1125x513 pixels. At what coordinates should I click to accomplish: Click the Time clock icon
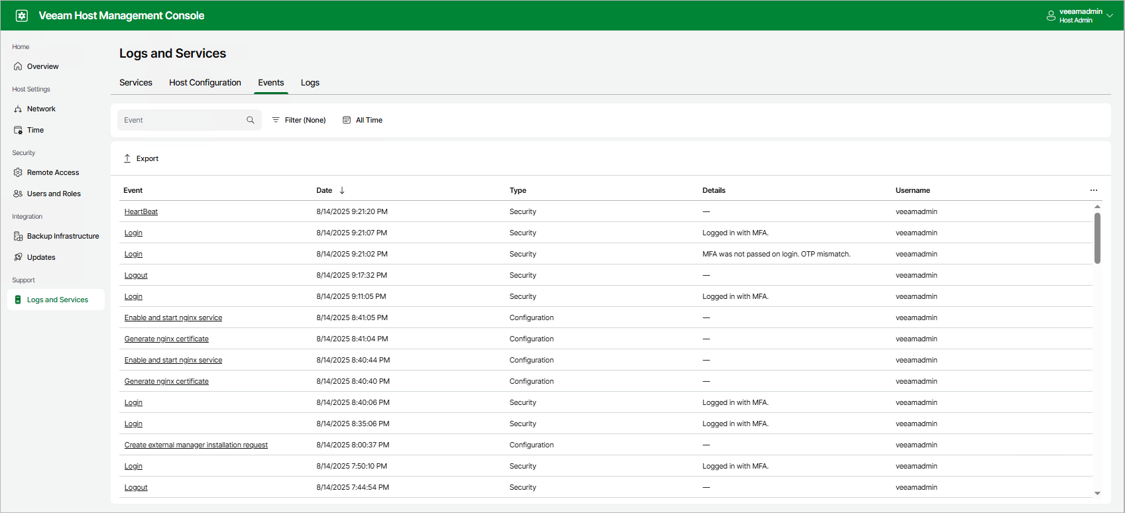click(x=18, y=130)
